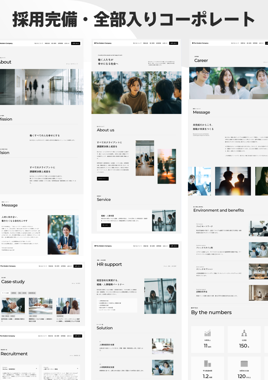
Task: Click the 'Case-study' page title
Action: (13, 281)
